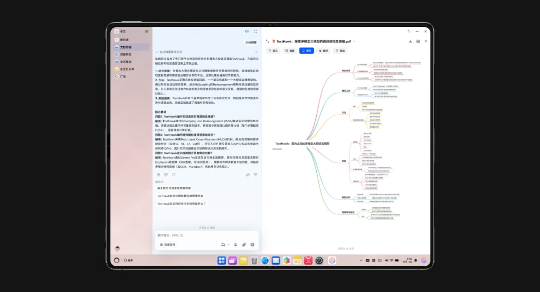540x292 pixels.
Task: Toggle the 深度思考 deep thinking option
Action: (x=168, y=244)
